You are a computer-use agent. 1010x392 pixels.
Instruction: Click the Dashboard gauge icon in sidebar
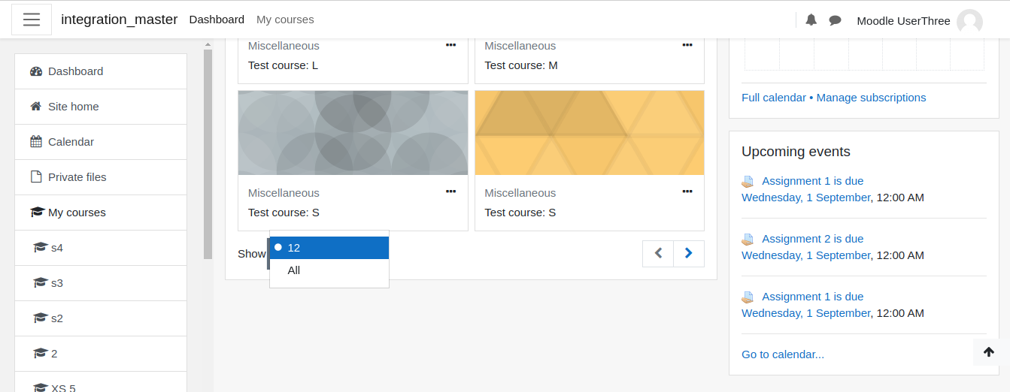36,71
